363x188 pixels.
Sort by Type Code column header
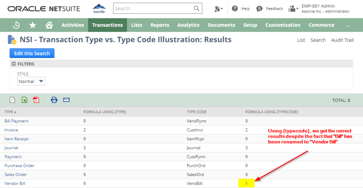point(196,112)
